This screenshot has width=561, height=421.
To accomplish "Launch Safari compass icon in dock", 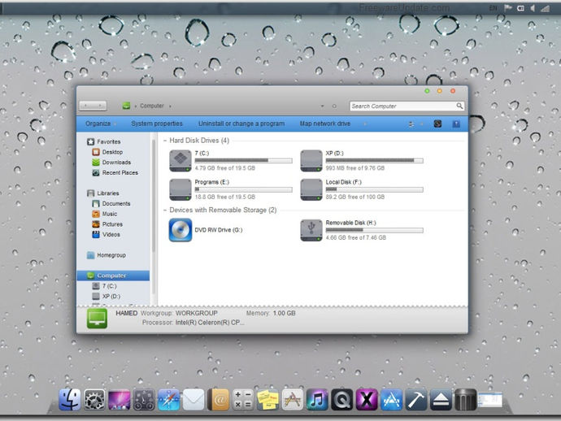I will 168,400.
